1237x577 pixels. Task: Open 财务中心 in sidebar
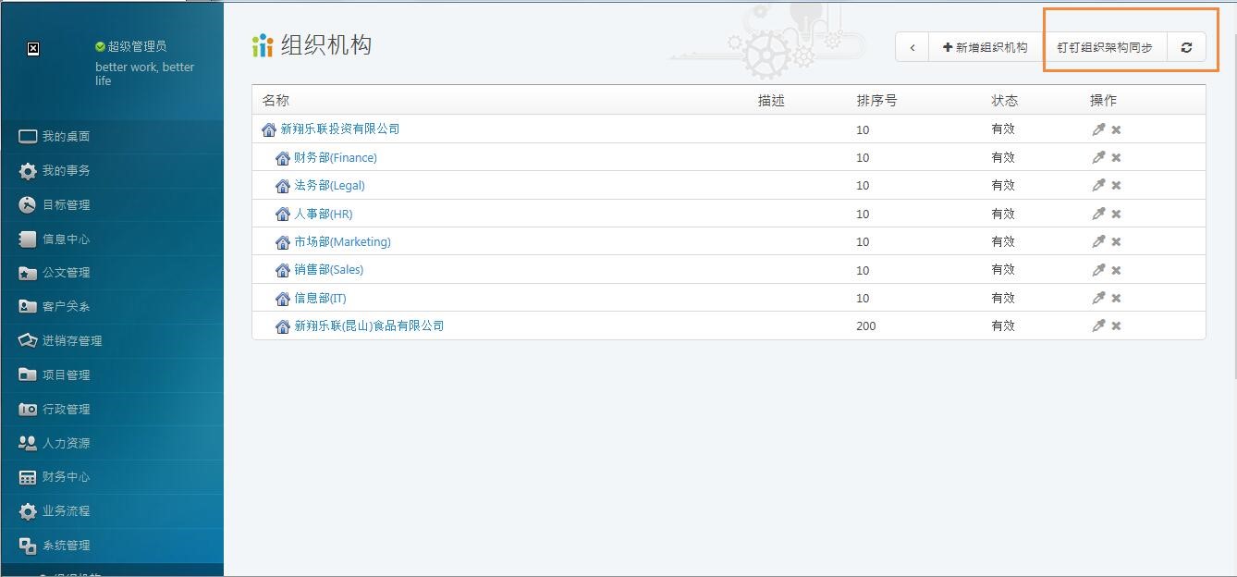(112, 476)
